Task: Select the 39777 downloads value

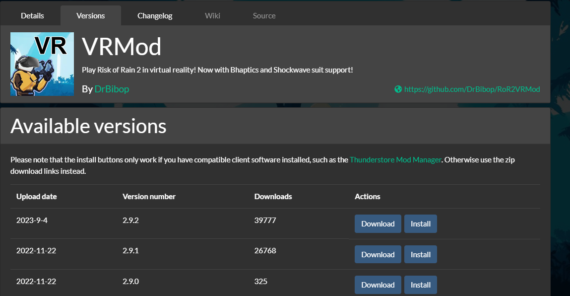Action: [265, 221]
